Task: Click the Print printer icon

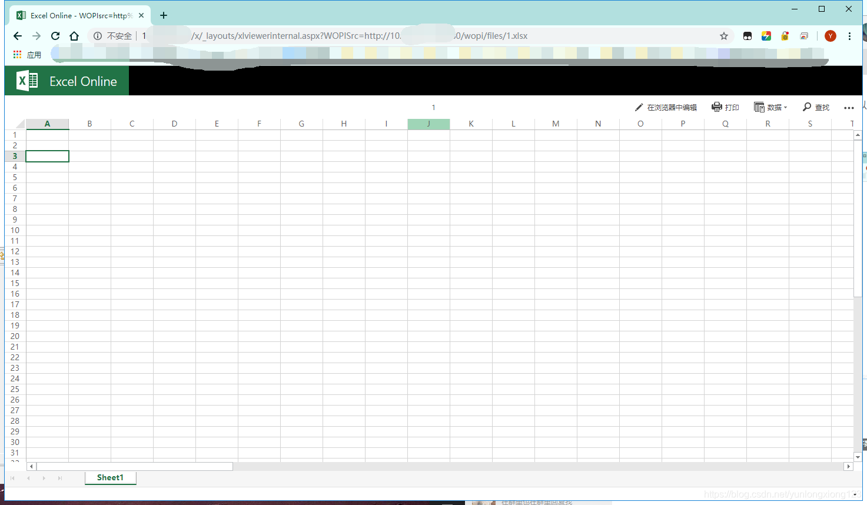Action: 716,107
